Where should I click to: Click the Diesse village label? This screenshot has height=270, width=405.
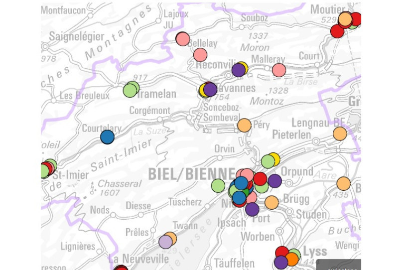coord(138,206)
